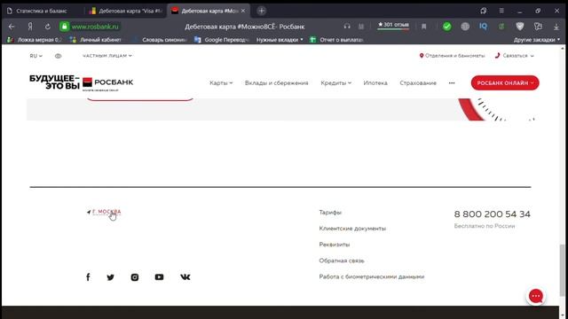
Task: Click the Yandex home 'Я' icon
Action: point(30,27)
